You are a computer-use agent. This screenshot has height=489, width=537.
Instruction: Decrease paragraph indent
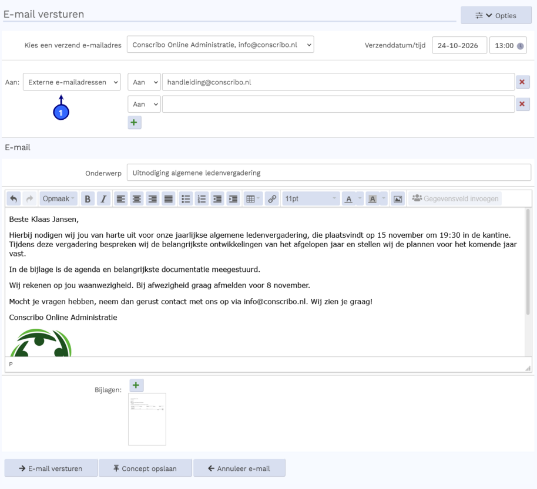[217, 199]
